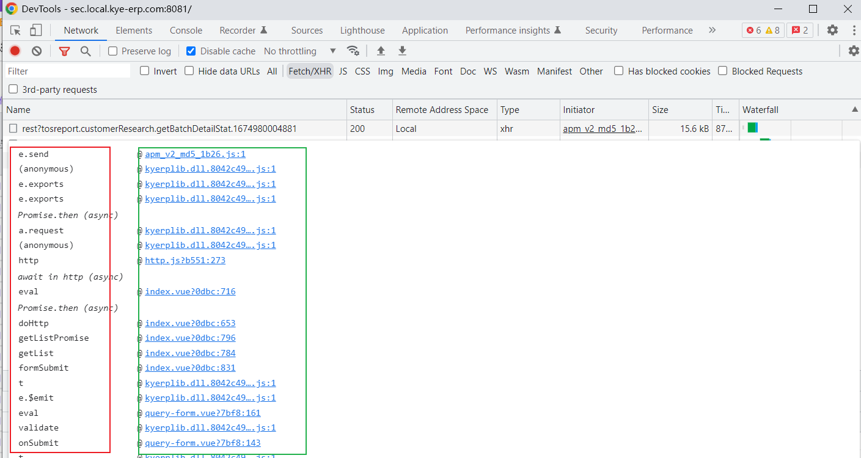This screenshot has height=458, width=861.
Task: Expand the More Tools chevron menu
Action: click(x=712, y=29)
